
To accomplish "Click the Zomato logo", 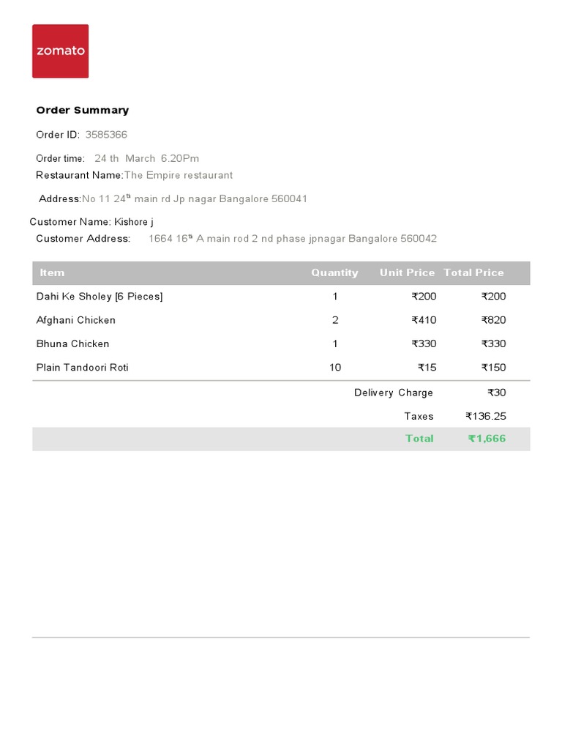I will pos(60,51).
